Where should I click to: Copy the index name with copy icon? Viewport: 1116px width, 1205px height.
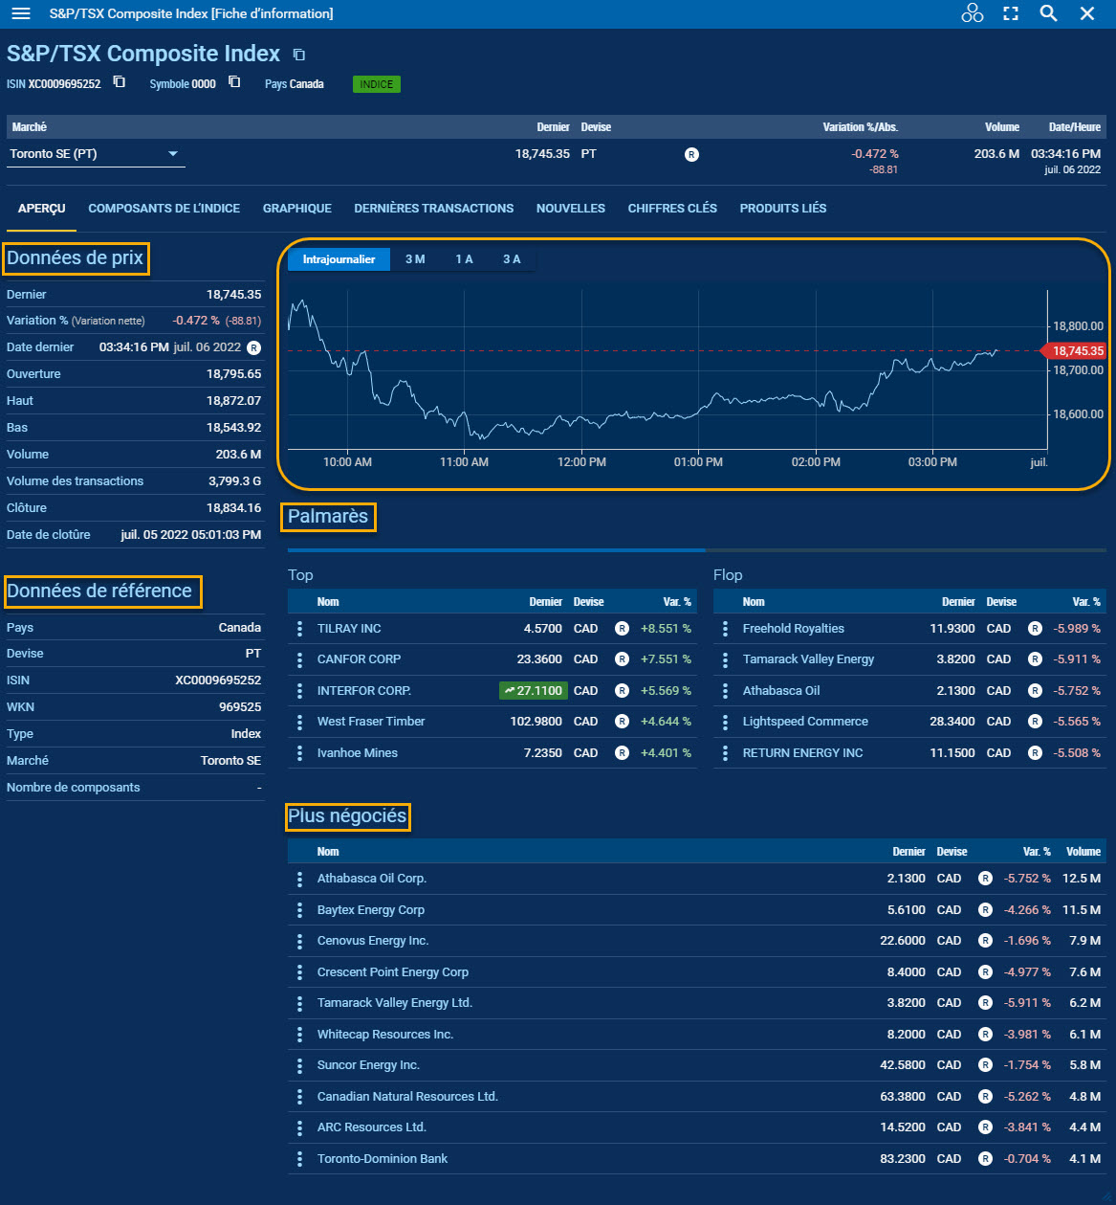pos(298,55)
